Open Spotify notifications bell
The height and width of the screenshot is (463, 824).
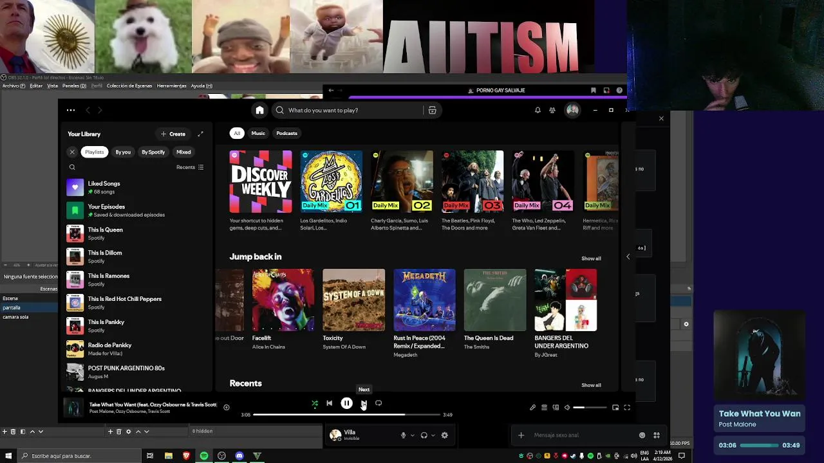pyautogui.click(x=538, y=110)
